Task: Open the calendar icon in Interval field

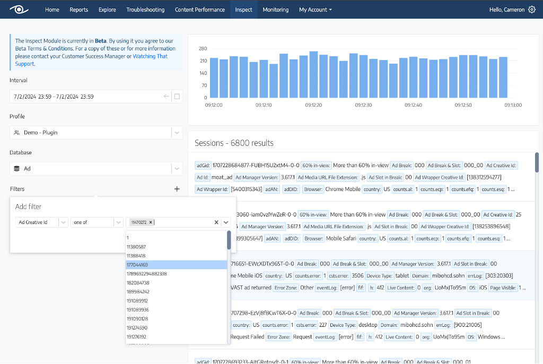Action: click(176, 96)
